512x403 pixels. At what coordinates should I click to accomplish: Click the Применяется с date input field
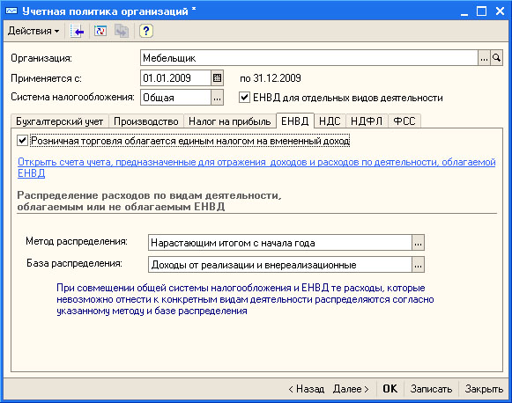176,78
